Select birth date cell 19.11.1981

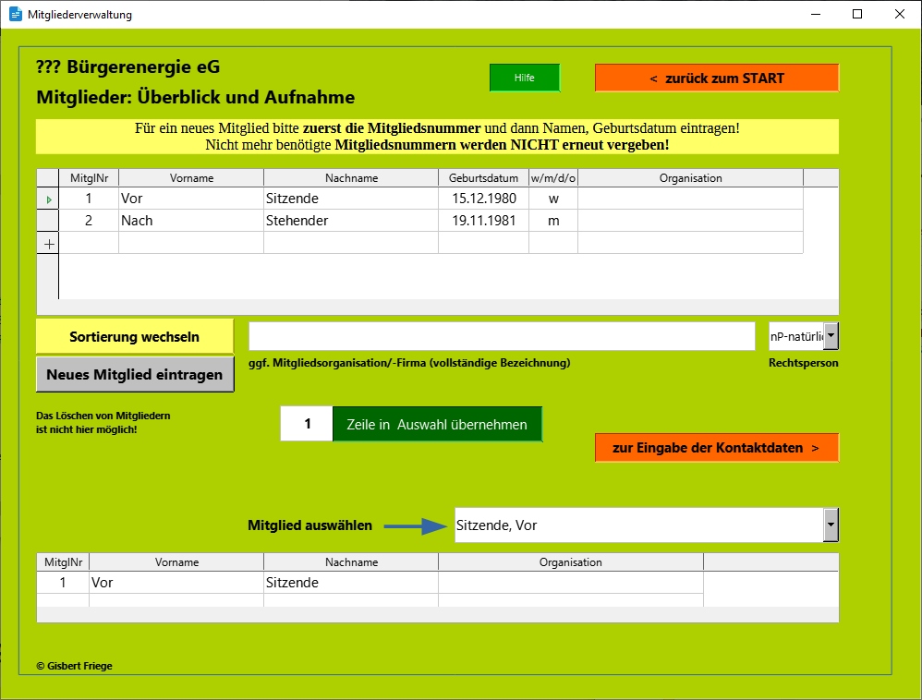[x=483, y=221]
